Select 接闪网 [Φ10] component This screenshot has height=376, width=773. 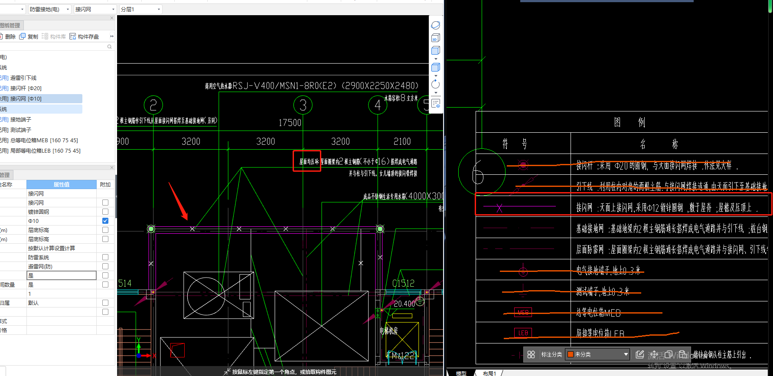26,99
